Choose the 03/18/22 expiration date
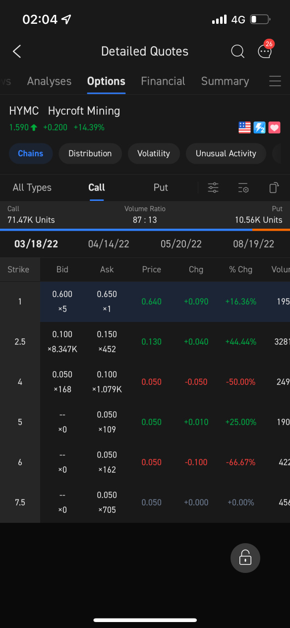 point(36,244)
